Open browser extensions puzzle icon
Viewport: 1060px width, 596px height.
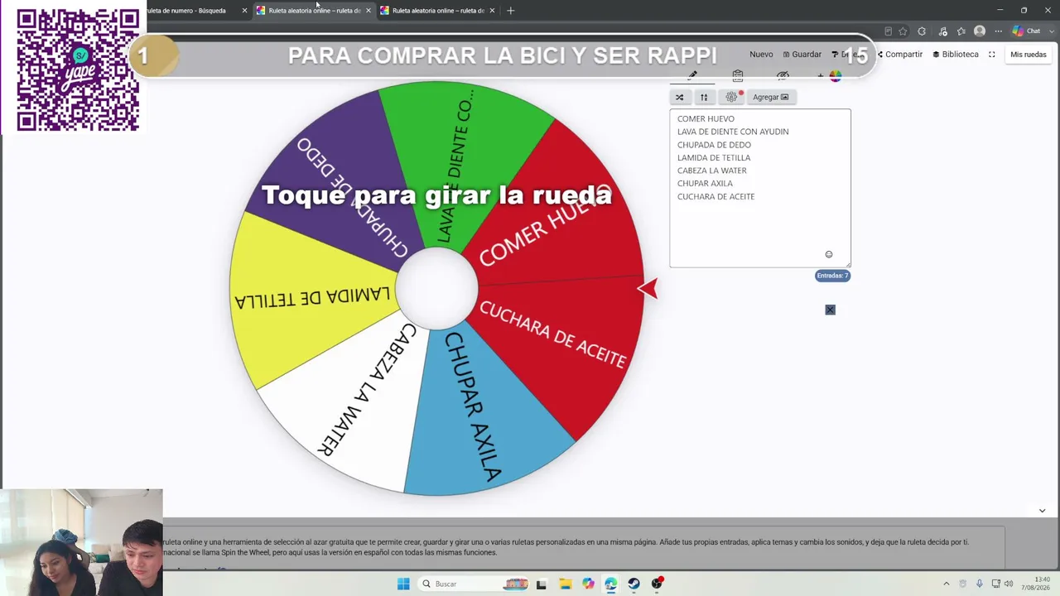(x=922, y=31)
